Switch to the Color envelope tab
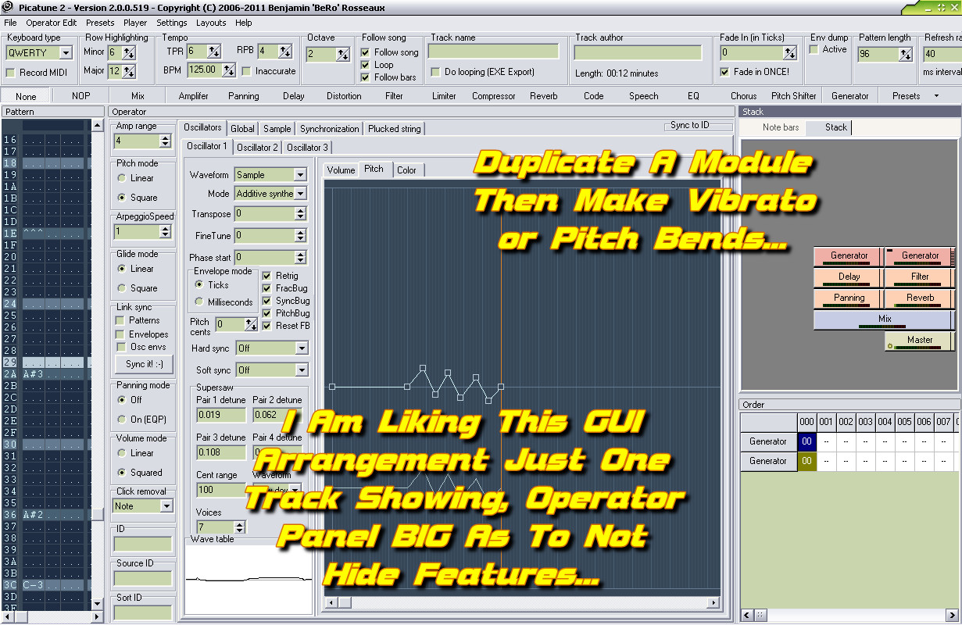The image size is (962, 625). pos(406,170)
